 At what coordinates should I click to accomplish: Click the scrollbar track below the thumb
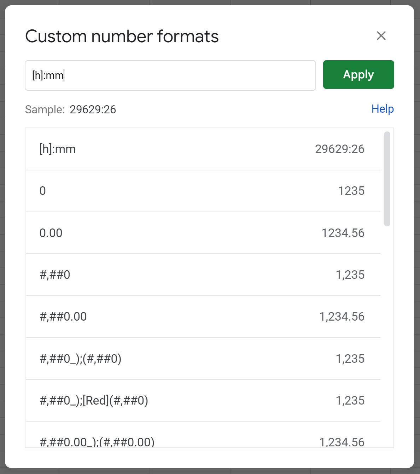tap(387, 337)
